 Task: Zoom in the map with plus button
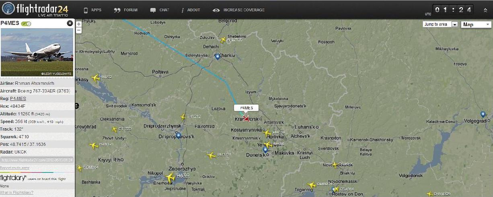coord(79,24)
